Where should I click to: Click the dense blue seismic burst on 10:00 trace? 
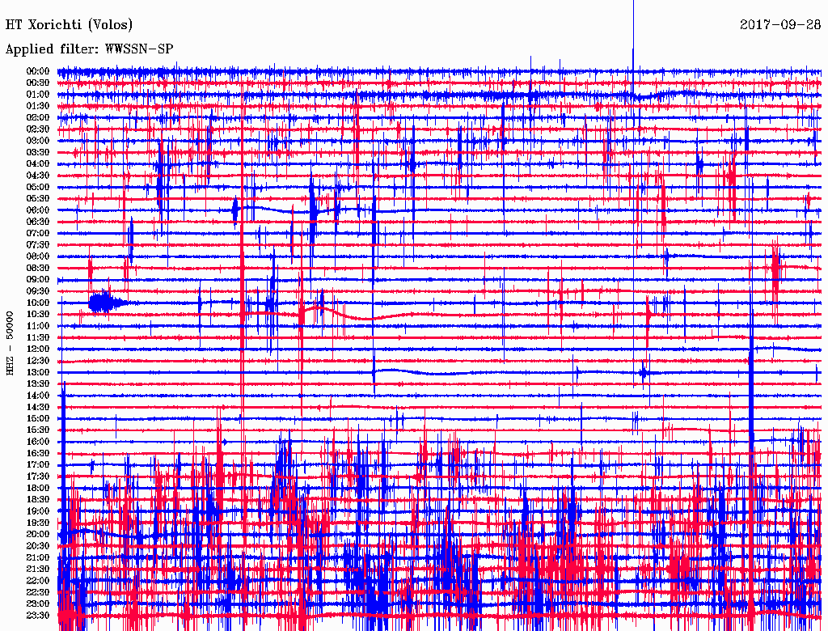click(x=108, y=303)
